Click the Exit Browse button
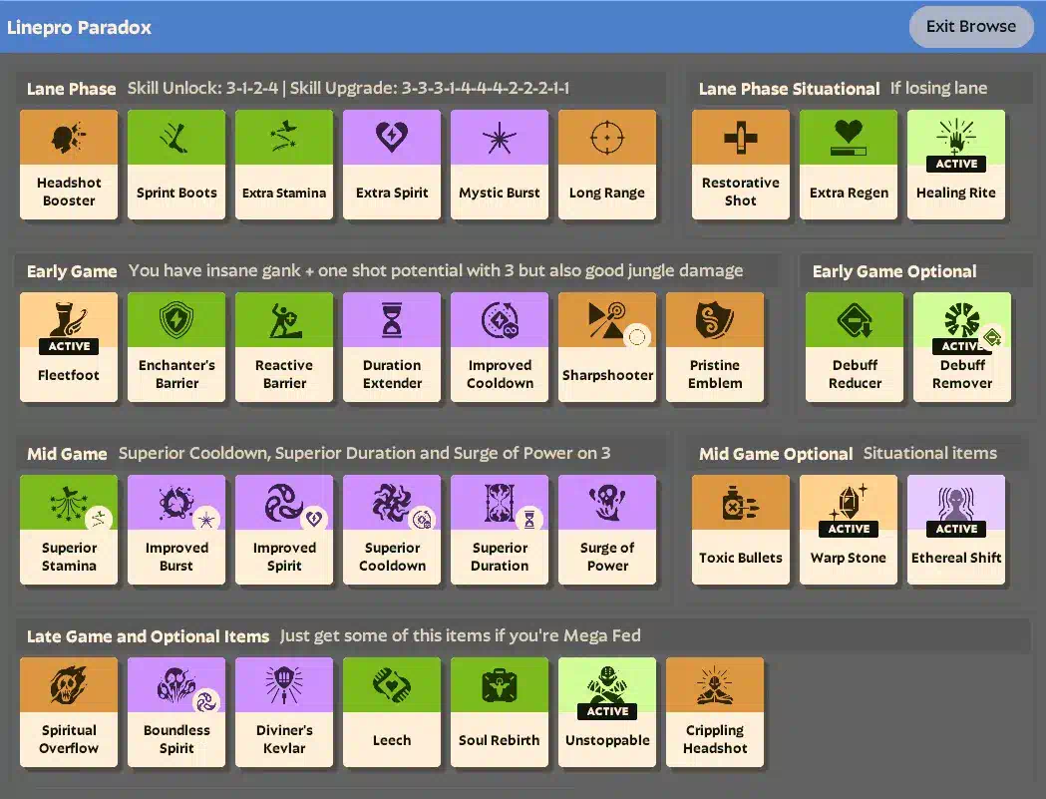The height and width of the screenshot is (799, 1046). tap(970, 27)
